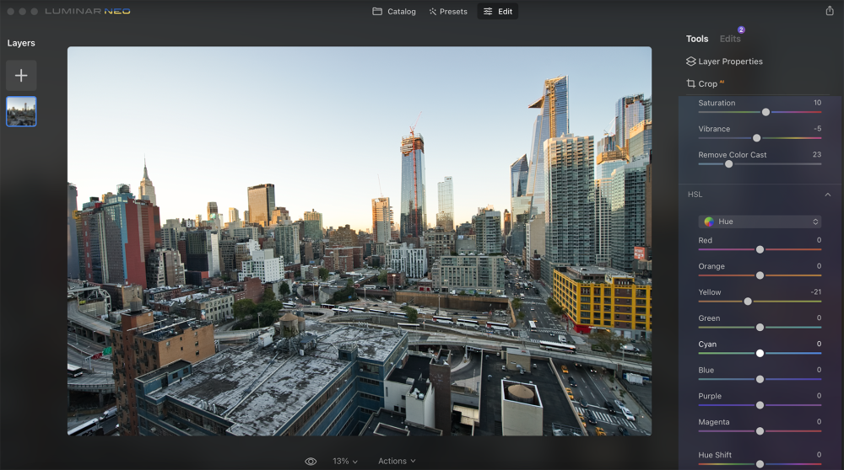844x470 pixels.
Task: Add a new layer with plus button
Action: coord(21,75)
